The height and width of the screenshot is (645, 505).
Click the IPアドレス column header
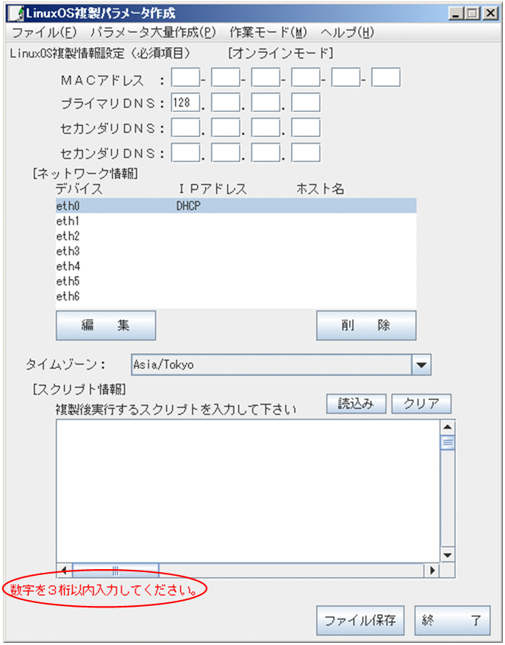(x=212, y=188)
